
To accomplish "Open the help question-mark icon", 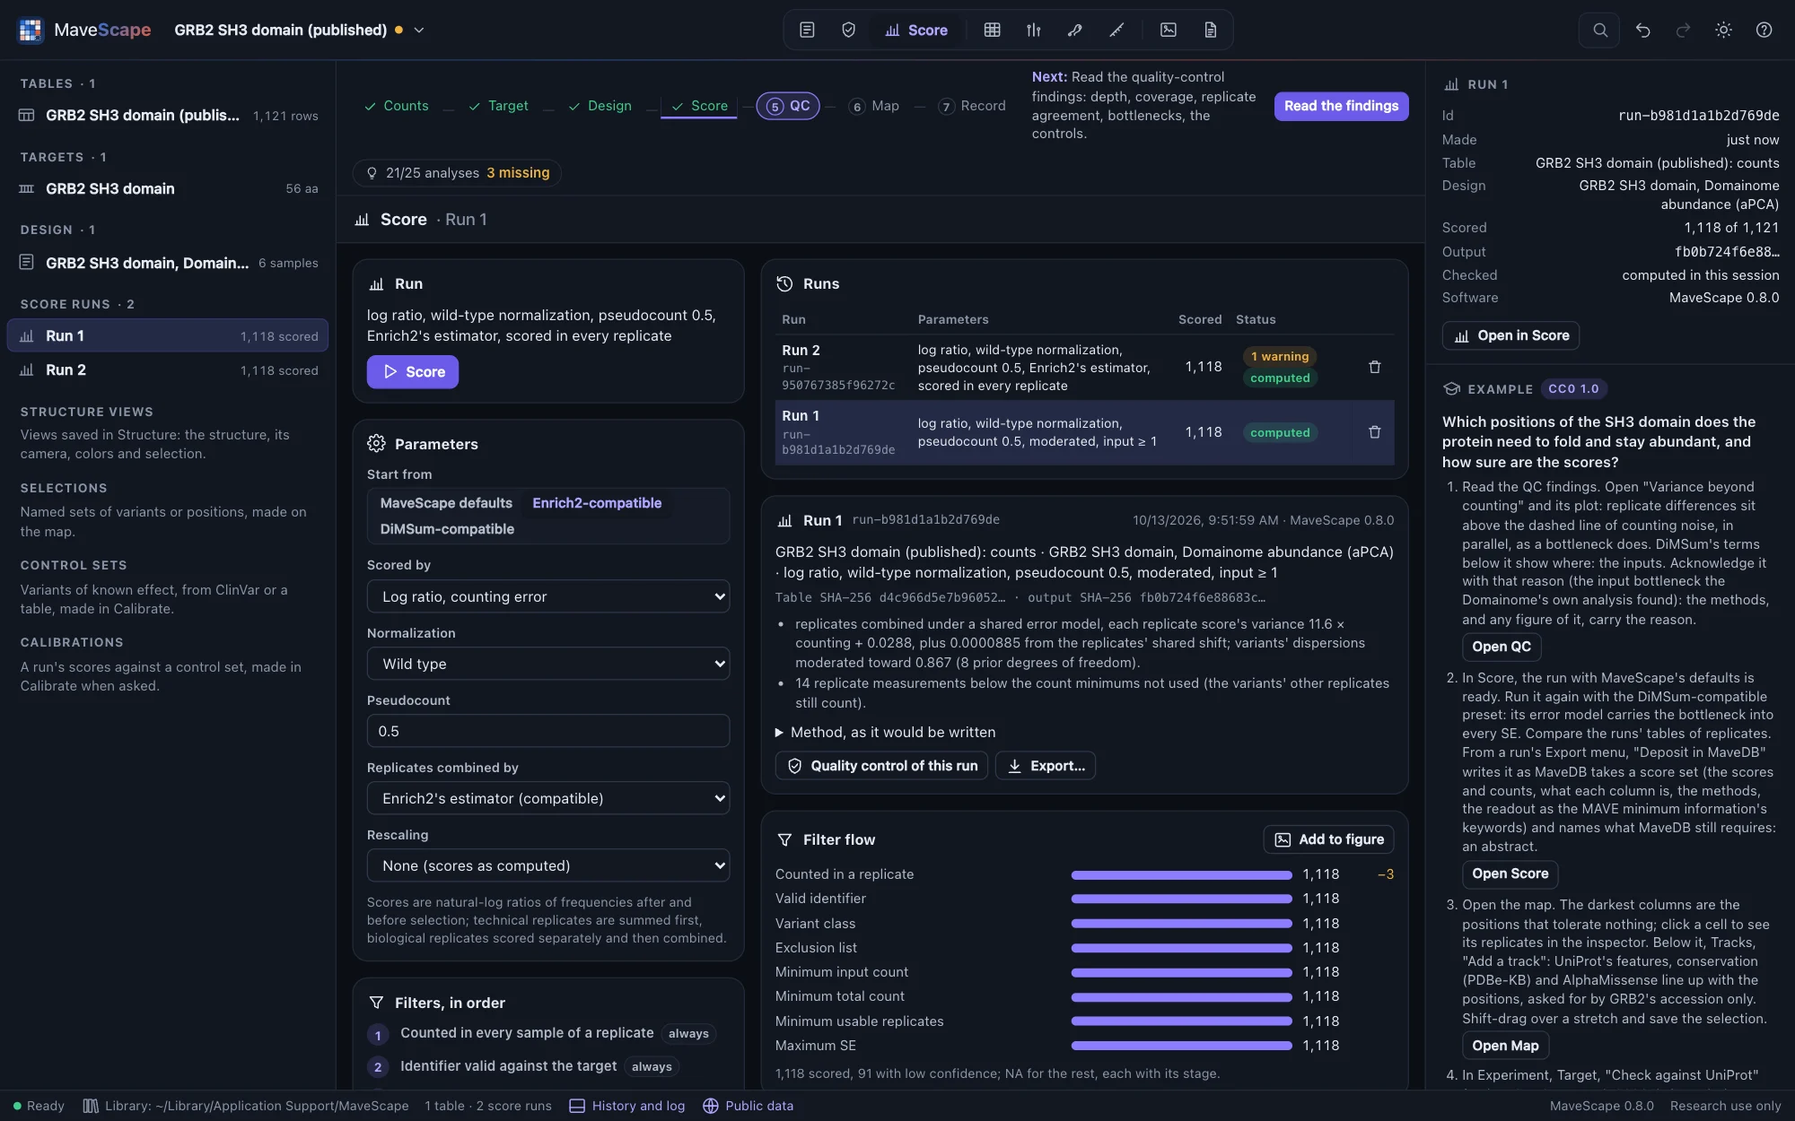I will (1764, 30).
